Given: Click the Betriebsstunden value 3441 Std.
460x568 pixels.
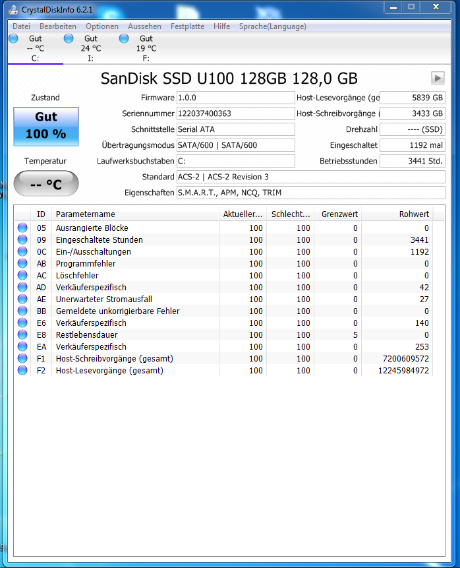Looking at the screenshot, I should click(x=413, y=161).
